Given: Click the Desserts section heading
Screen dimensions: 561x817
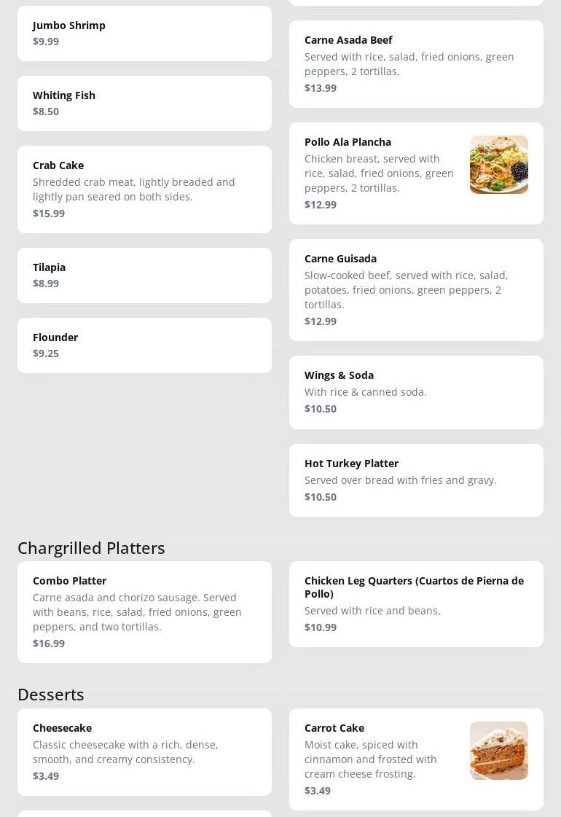Looking at the screenshot, I should (x=51, y=695).
